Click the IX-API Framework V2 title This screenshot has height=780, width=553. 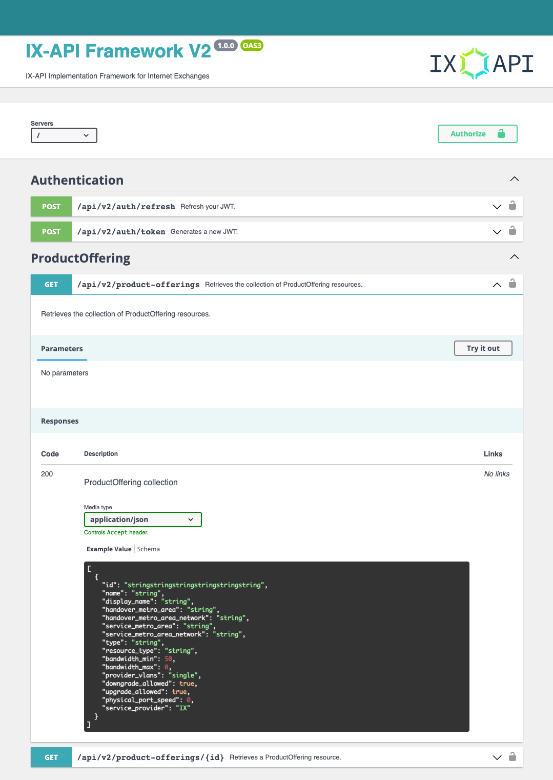tap(118, 51)
